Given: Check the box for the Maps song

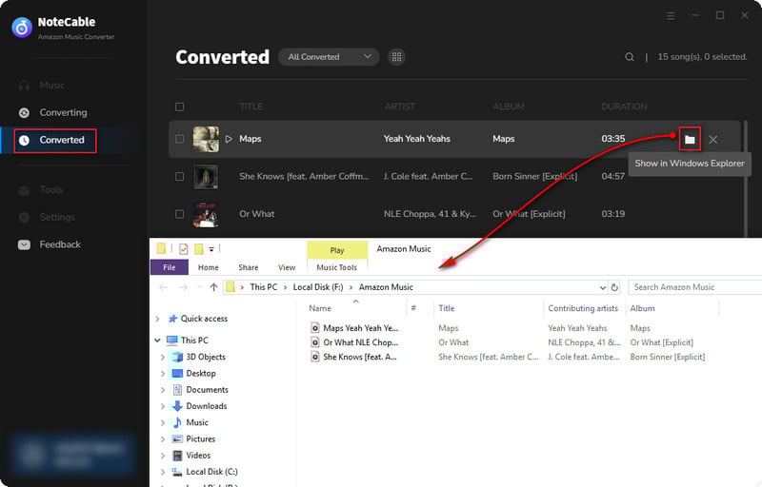Looking at the screenshot, I should click(x=179, y=139).
